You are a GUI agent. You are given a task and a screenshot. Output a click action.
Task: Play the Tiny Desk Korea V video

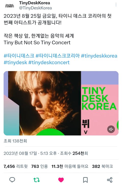point(61,103)
